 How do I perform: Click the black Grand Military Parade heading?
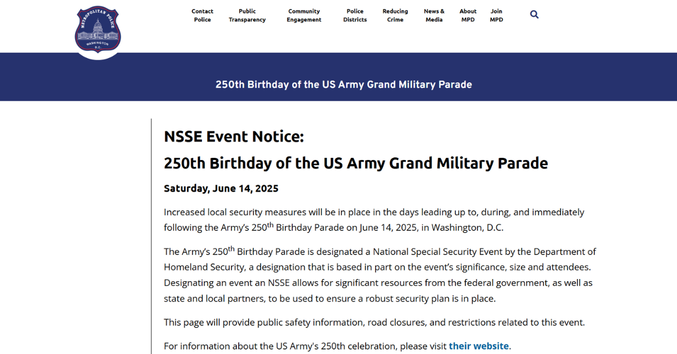coord(355,163)
